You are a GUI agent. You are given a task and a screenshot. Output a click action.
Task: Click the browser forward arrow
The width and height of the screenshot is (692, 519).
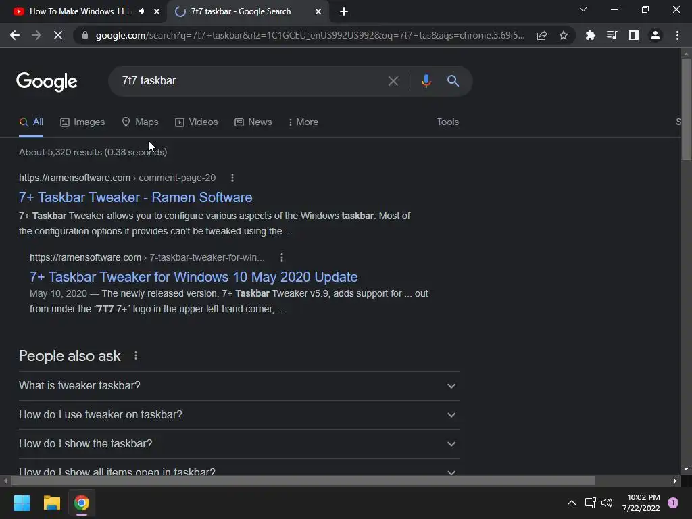(x=36, y=35)
